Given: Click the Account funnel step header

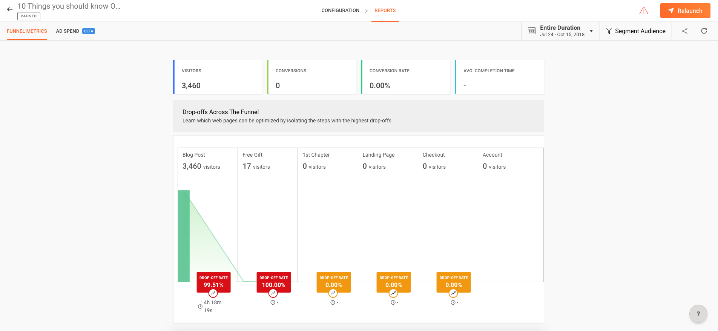Looking at the screenshot, I should 511,161.
